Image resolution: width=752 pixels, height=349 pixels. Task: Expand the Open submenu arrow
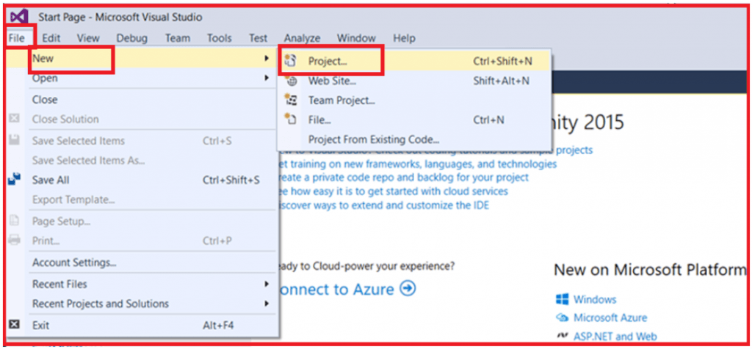click(x=267, y=78)
